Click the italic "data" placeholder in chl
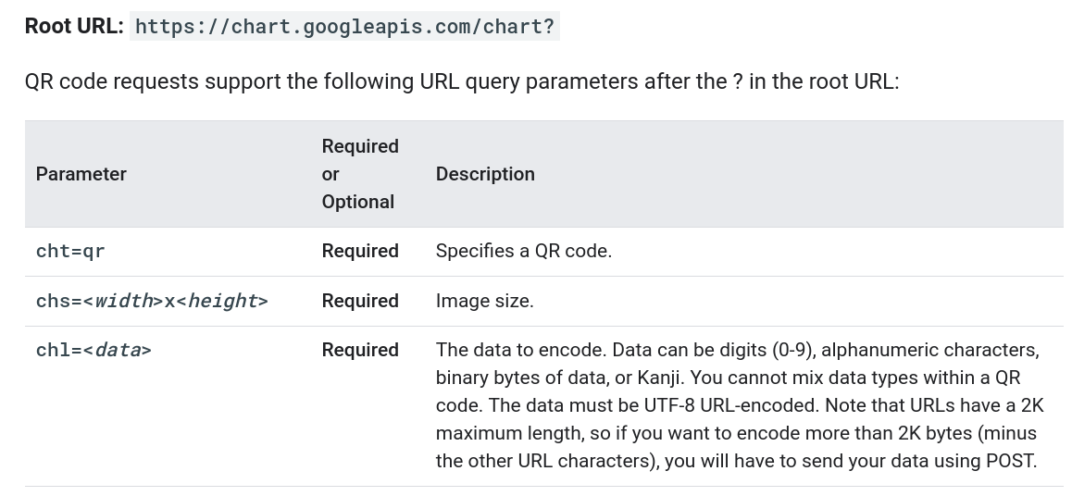Viewport: 1072px width, 496px height. [118, 350]
